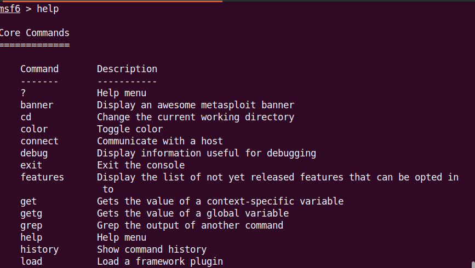
Task: Click the terminal scrollbar handle
Action: coord(473,265)
